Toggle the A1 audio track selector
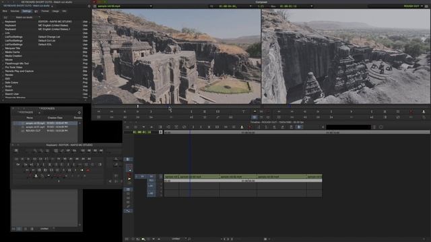 coord(151,186)
